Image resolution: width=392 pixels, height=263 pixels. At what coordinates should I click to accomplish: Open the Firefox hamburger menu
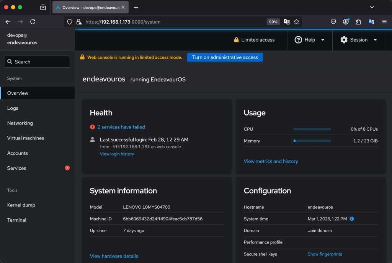(x=384, y=22)
